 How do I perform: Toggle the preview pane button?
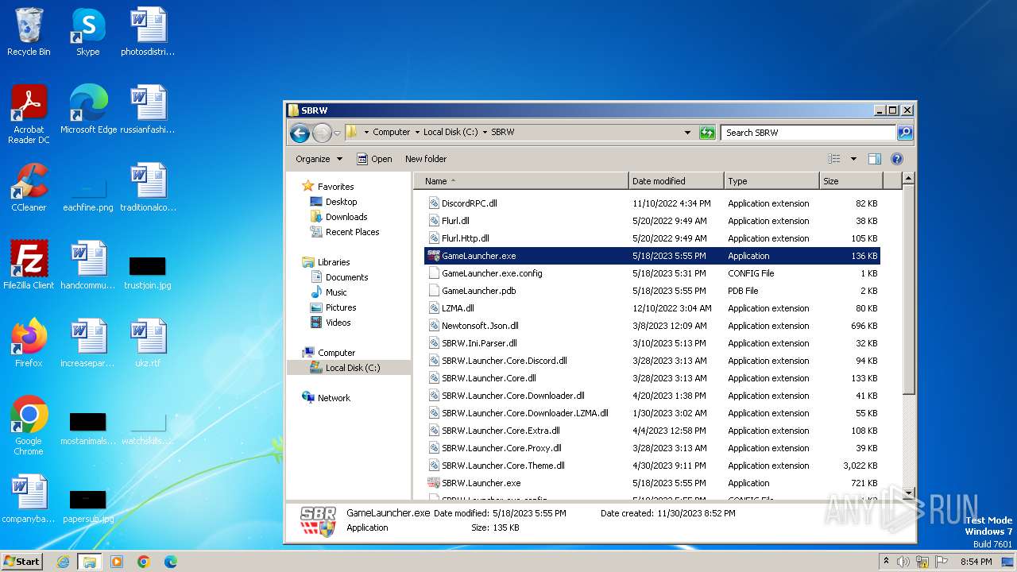875,159
